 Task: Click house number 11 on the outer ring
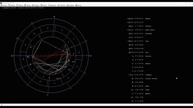point(32,23)
